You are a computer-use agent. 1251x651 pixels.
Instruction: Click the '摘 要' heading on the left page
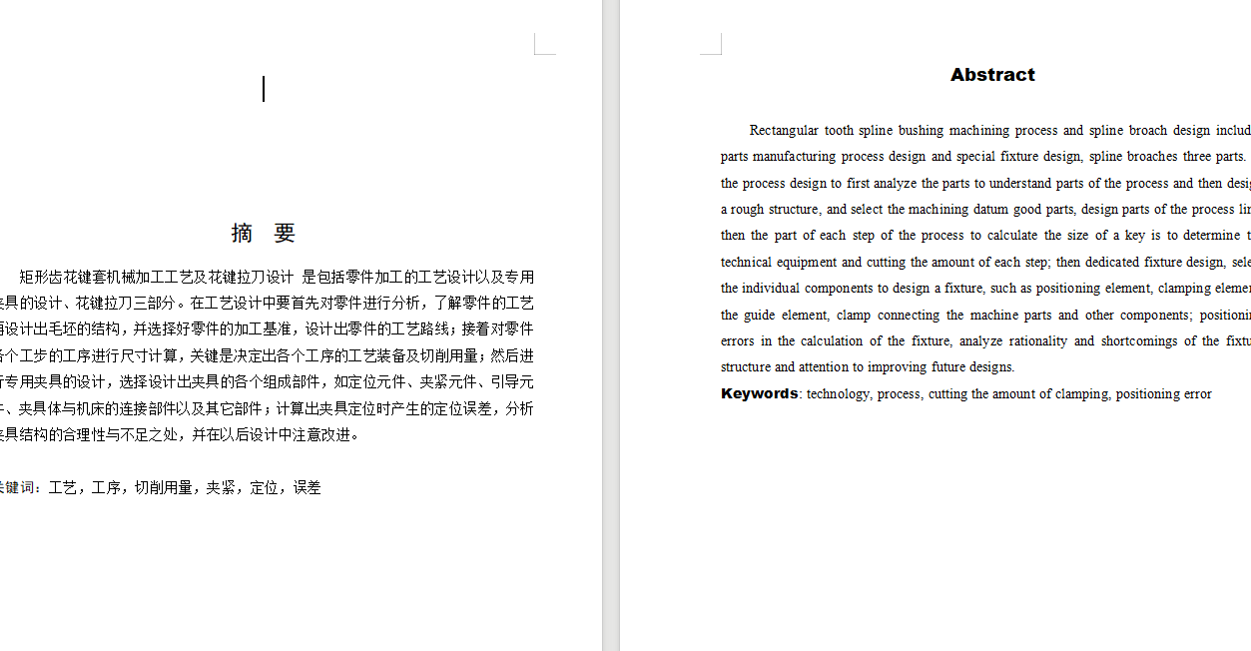point(264,233)
